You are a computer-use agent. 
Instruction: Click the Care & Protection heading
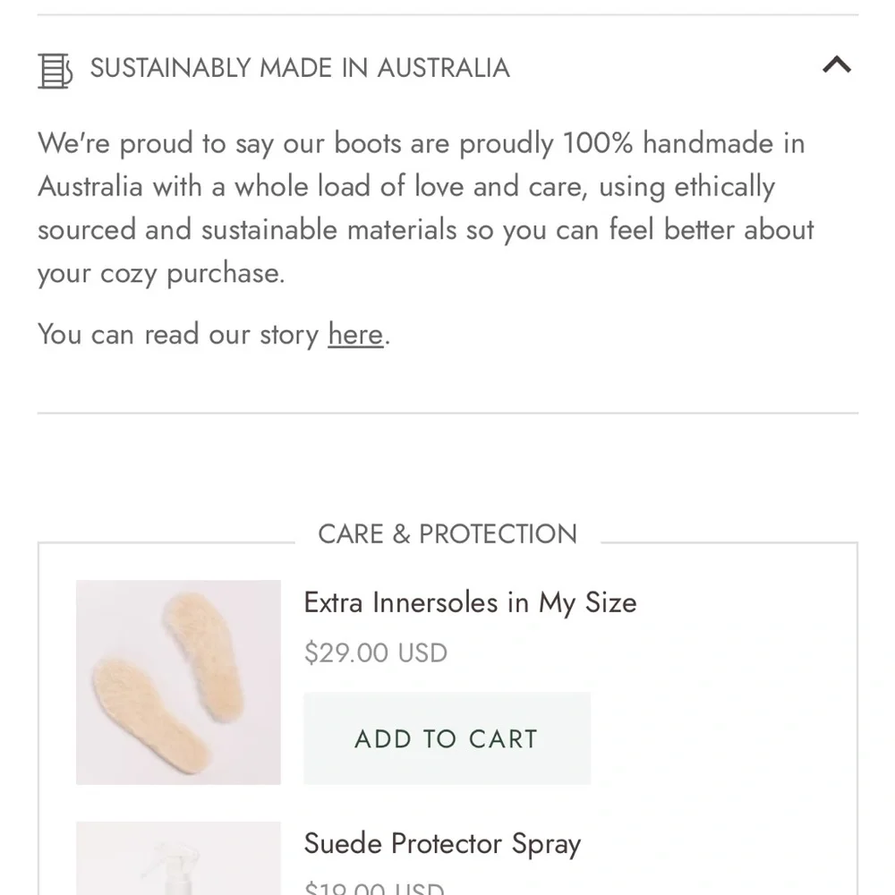[447, 534]
